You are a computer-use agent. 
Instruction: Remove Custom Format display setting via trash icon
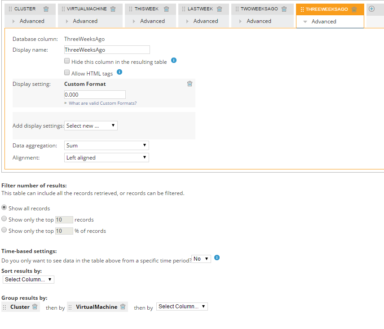pos(190,84)
